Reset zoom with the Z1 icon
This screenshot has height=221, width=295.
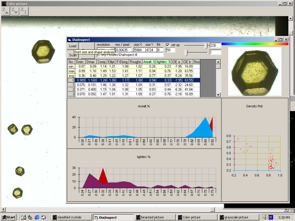[24, 11]
